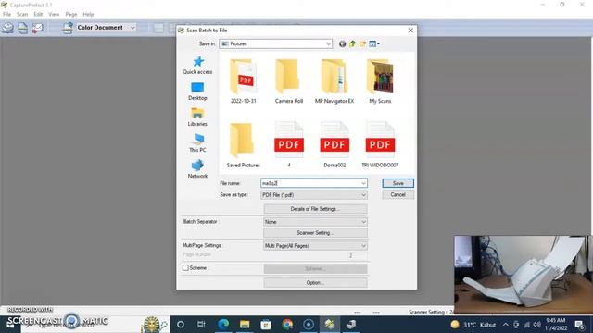Open Scanner Setting dialog
This screenshot has height=333, width=593.
(x=315, y=233)
